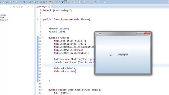Screen dimensions: 169x95
Task: Close the running title window
Action: coord(147,33)
